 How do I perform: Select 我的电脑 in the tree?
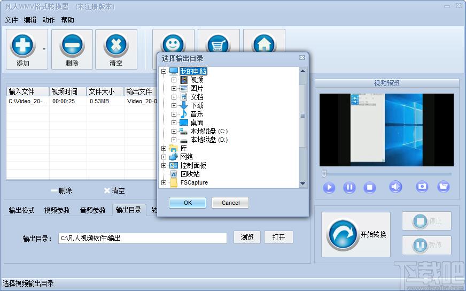[x=193, y=71]
